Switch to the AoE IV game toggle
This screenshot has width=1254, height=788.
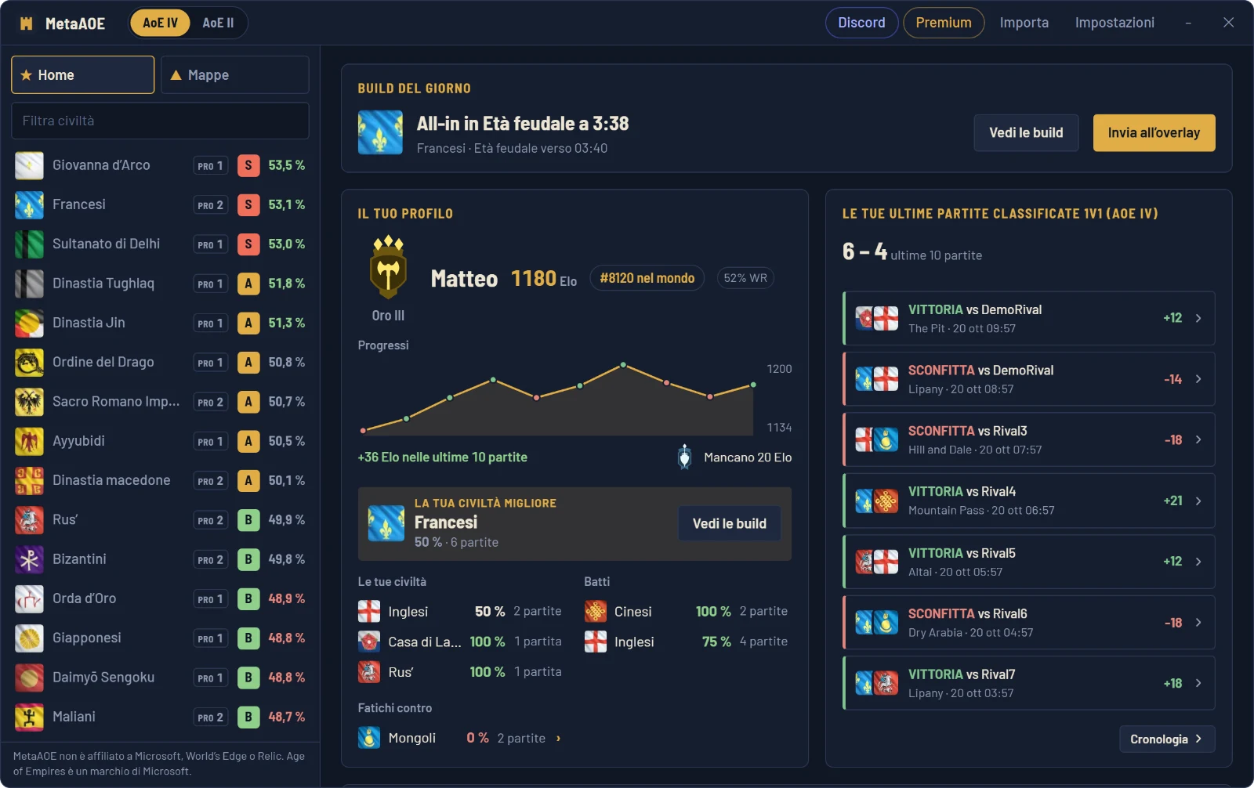tap(160, 23)
